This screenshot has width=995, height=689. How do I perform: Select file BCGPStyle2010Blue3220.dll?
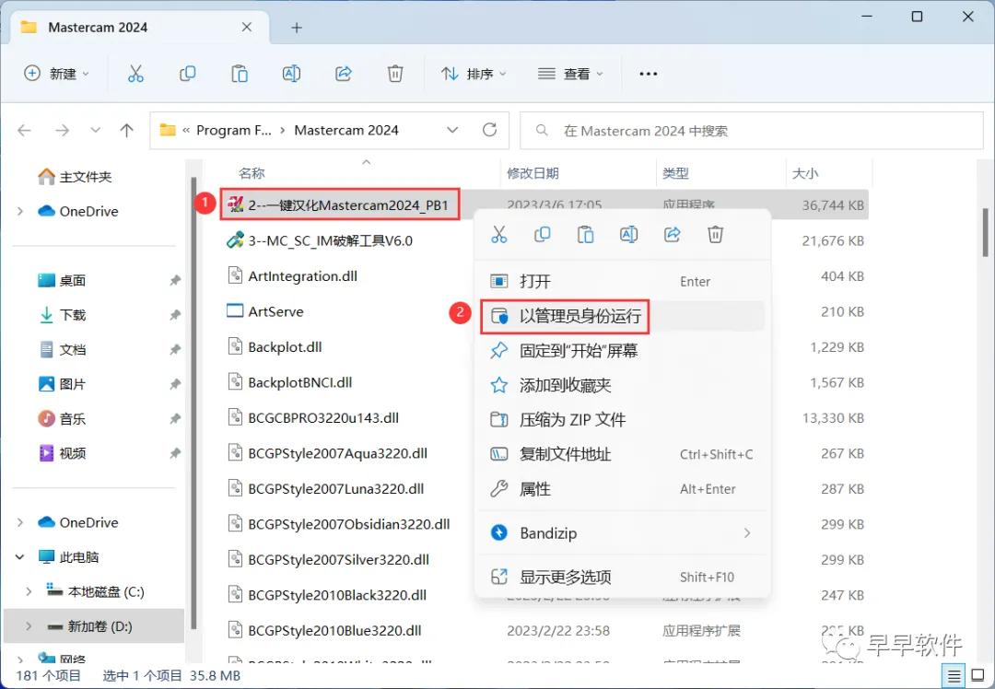pyautogui.click(x=324, y=631)
